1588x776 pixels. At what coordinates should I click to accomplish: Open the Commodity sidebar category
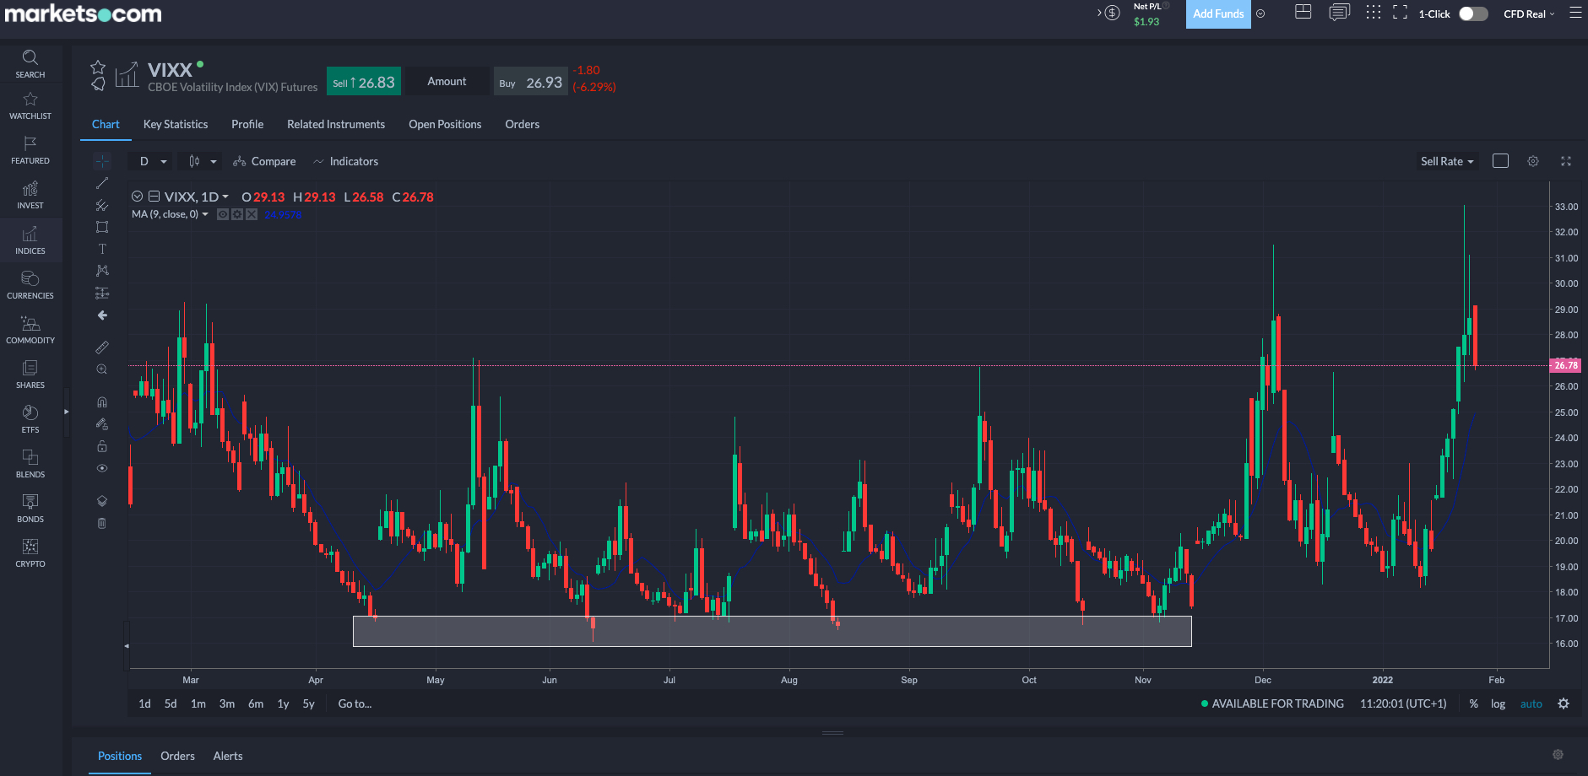(x=30, y=331)
